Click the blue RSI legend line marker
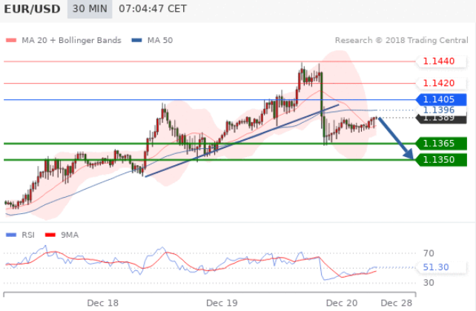476x311 pixels. point(10,235)
